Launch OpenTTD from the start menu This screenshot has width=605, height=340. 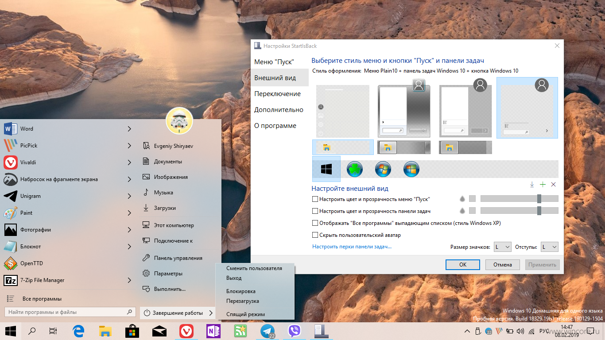point(68,263)
